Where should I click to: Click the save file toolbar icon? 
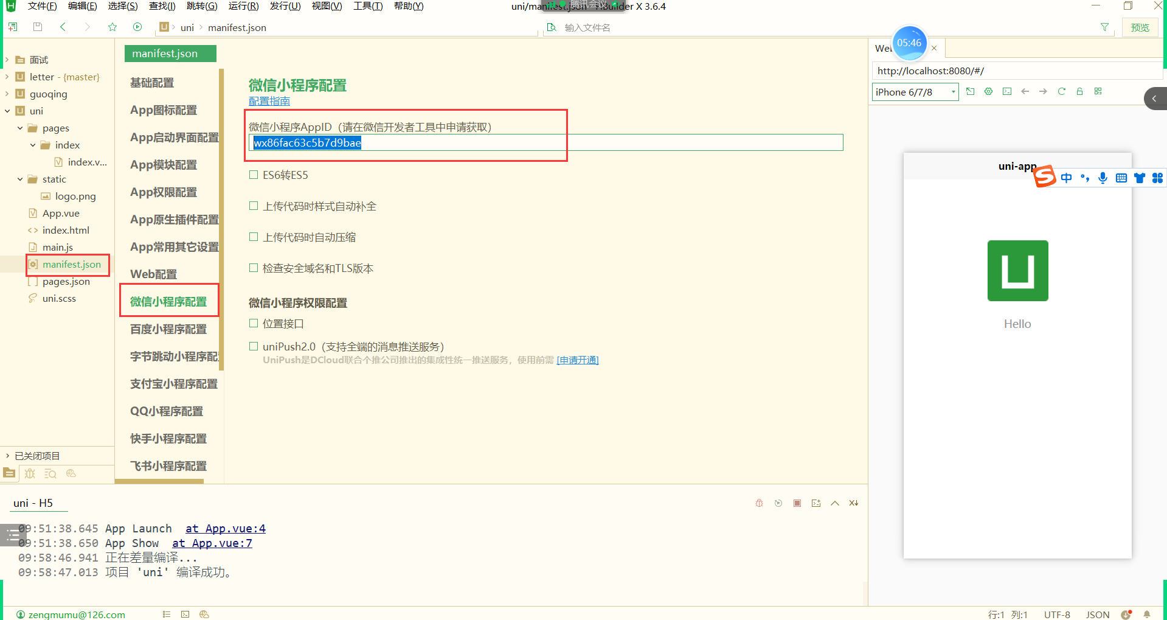(x=38, y=27)
